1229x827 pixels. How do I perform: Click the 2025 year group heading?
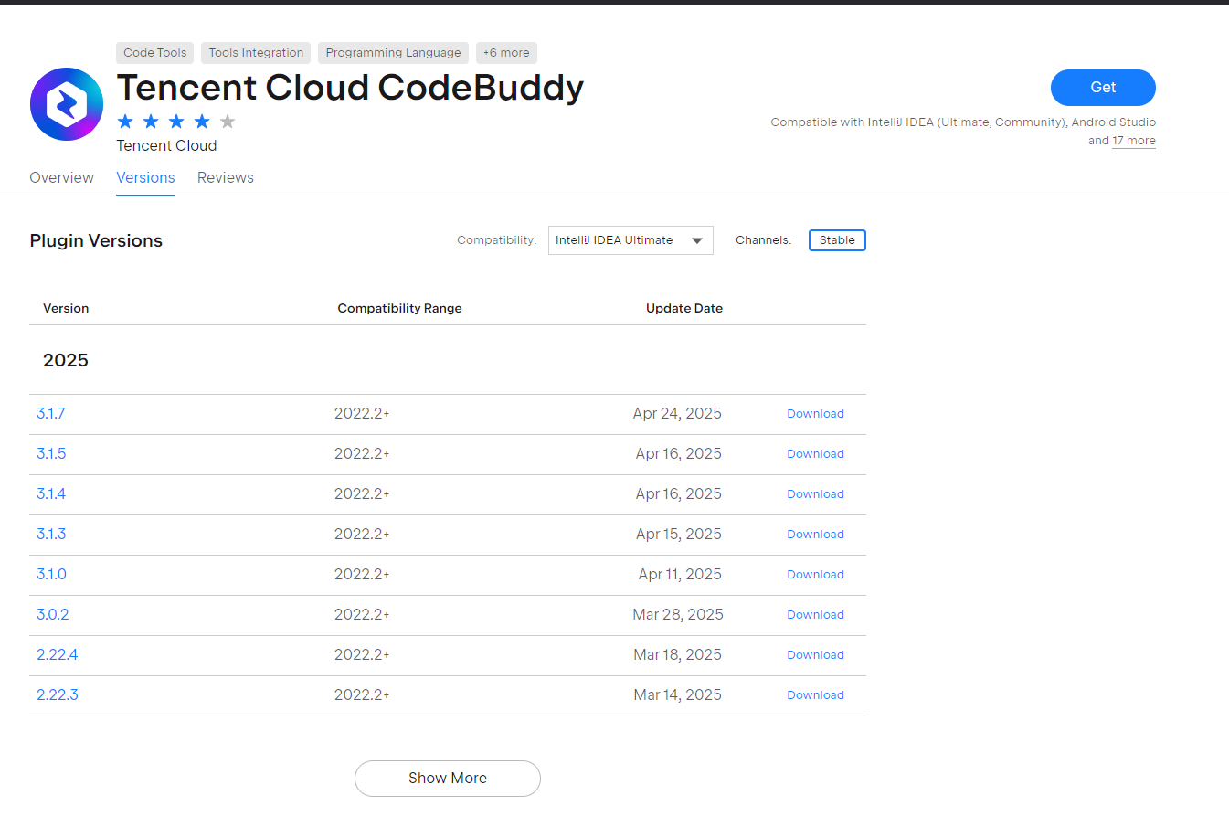click(66, 360)
